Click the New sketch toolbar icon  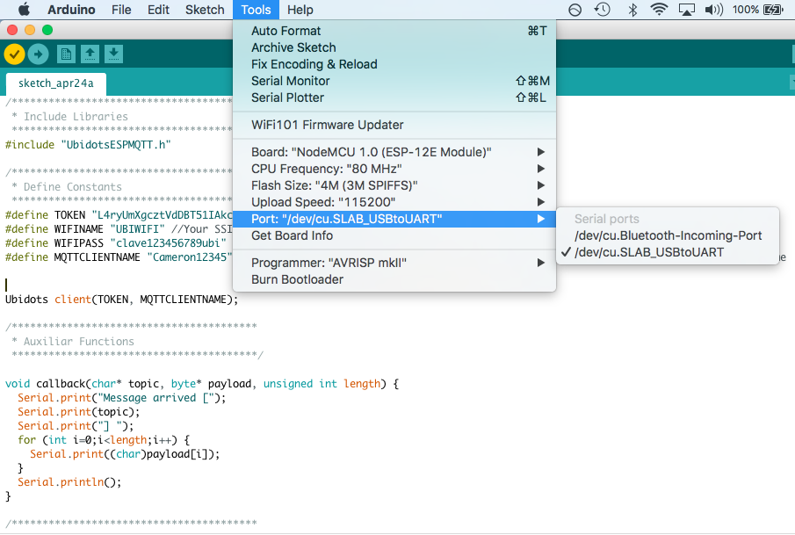[66, 54]
